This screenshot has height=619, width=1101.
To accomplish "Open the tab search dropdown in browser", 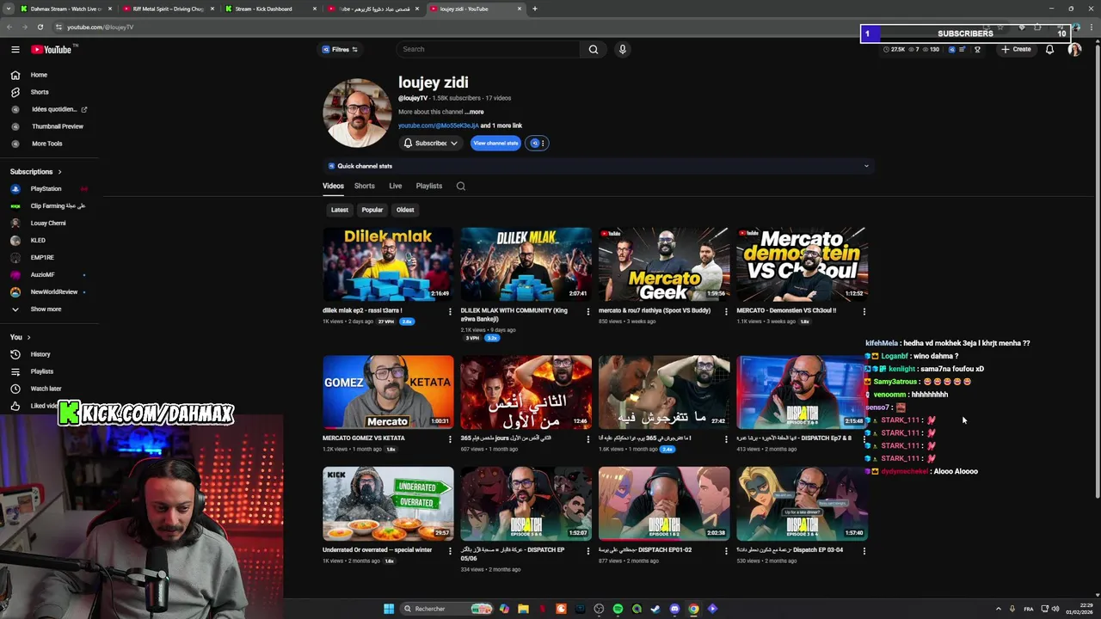I will point(9,9).
